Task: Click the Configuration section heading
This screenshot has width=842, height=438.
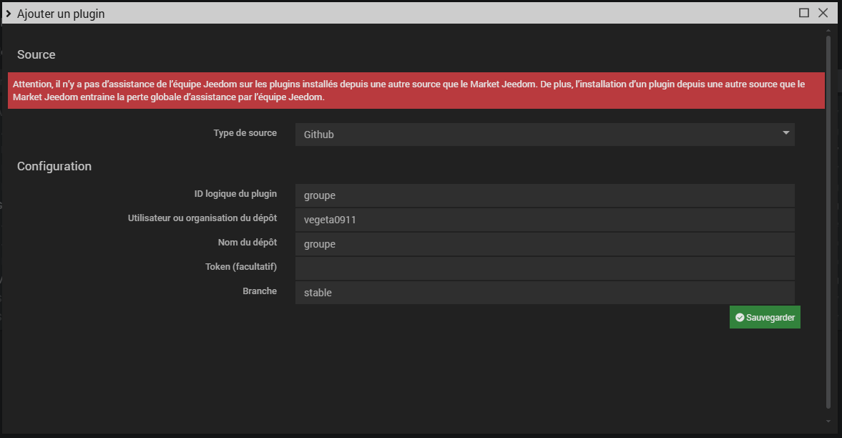Action: coord(54,167)
